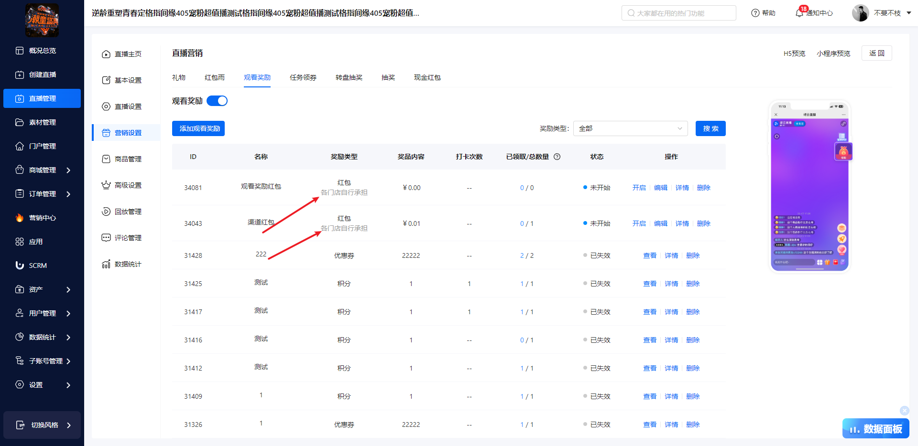The width and height of the screenshot is (918, 446).
Task: Open the comment management icon in submenu
Action: 106,238
